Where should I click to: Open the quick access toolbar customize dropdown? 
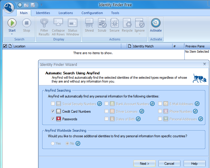point(41,5)
